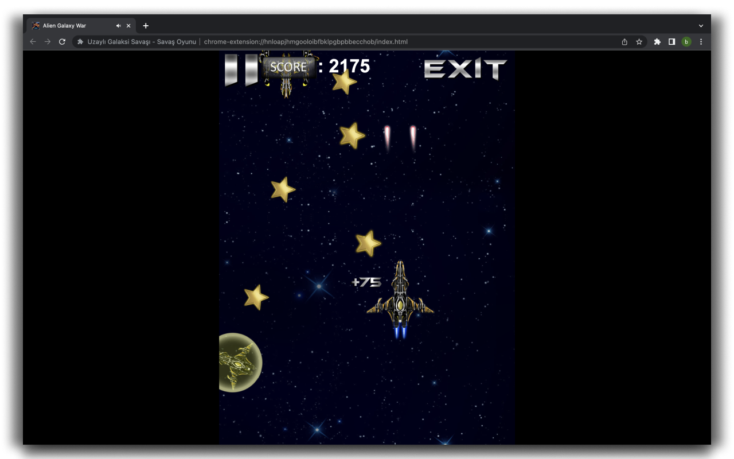Go back using the browser back arrow
The width and height of the screenshot is (734, 459).
coord(33,41)
